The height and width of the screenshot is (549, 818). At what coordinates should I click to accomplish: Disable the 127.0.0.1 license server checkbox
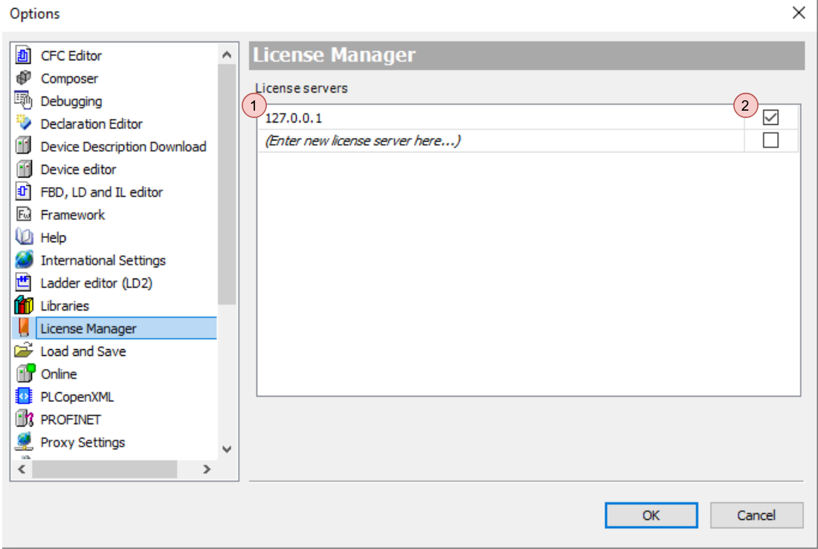pos(771,117)
